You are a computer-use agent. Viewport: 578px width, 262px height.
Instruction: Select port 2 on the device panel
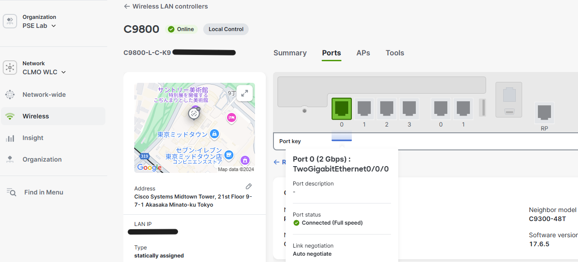[387, 108]
